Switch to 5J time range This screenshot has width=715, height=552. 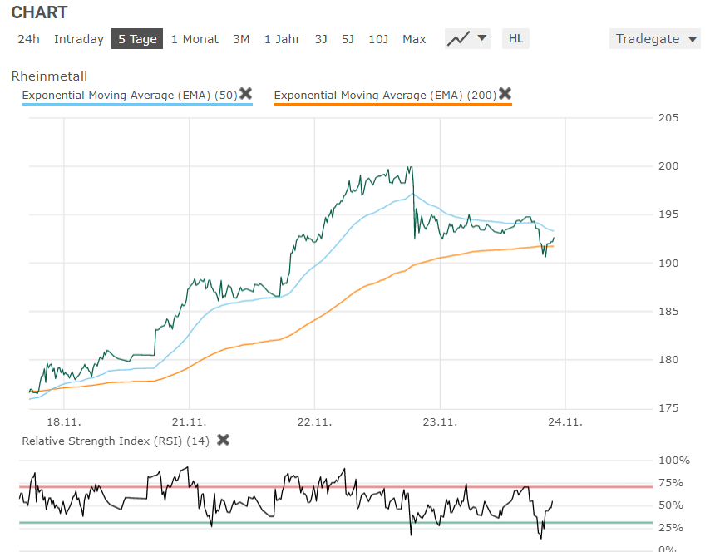pos(348,39)
